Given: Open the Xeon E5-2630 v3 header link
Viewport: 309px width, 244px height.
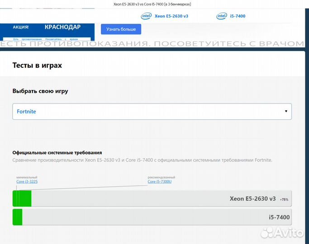Looking at the screenshot, I should pyautogui.click(x=171, y=16).
